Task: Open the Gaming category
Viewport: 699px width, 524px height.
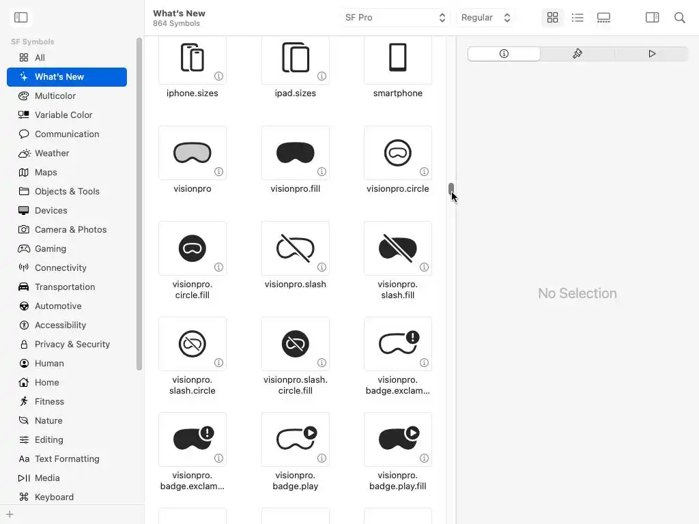Action: (67, 248)
